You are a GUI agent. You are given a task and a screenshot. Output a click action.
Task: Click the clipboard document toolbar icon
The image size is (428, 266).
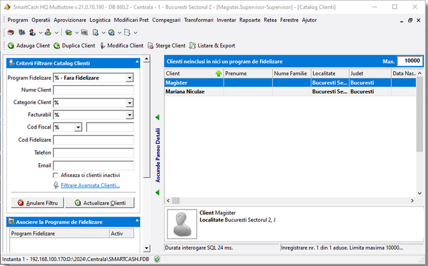96,32
